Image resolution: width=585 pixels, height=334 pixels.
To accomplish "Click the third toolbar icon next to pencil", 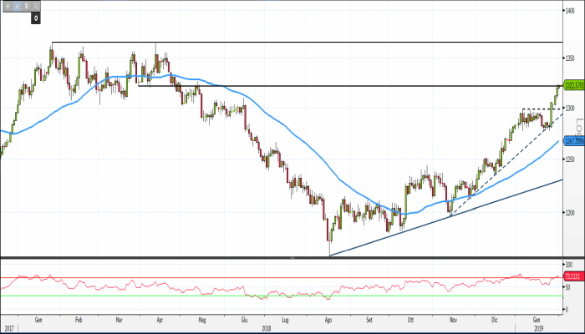I will pyautogui.click(x=26, y=8).
